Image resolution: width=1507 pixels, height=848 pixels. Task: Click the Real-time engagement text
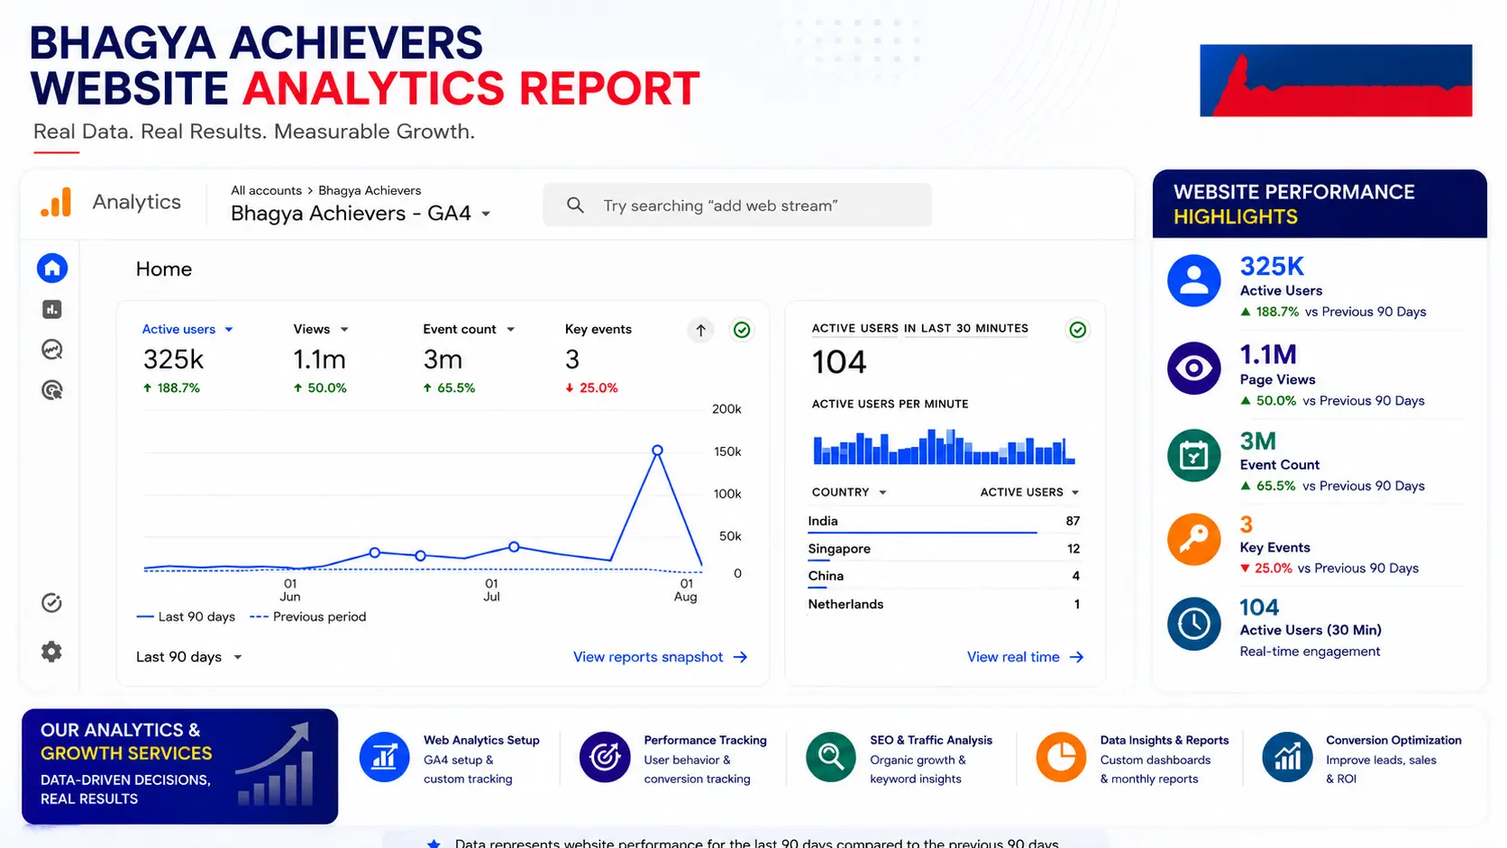tap(1310, 652)
